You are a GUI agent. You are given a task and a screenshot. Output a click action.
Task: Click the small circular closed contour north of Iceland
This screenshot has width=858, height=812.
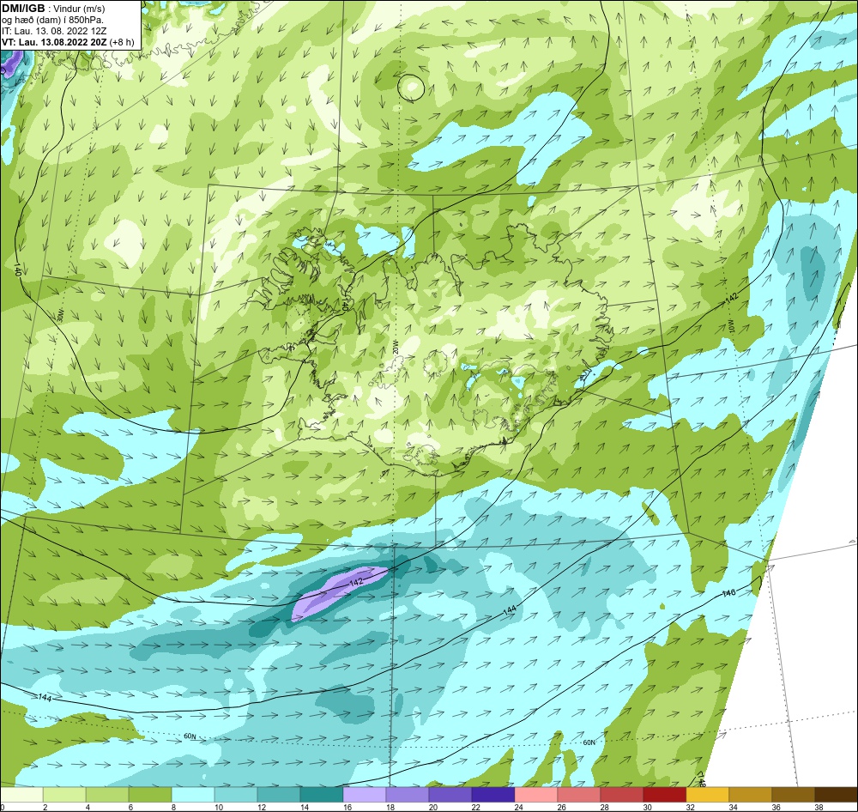click(x=411, y=88)
